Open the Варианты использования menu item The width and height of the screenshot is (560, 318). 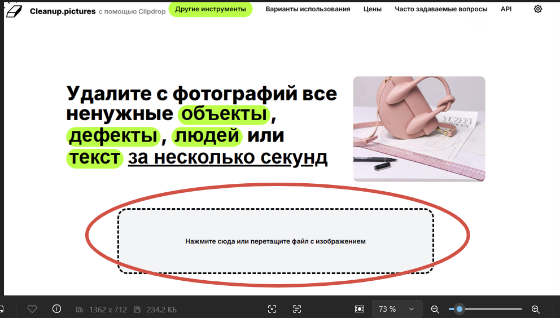(308, 9)
